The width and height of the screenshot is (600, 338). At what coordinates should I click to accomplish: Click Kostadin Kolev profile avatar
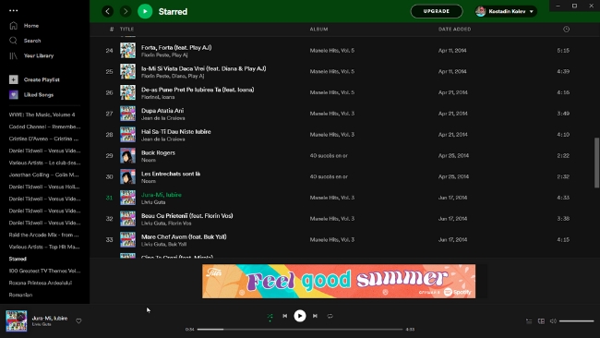pos(481,11)
